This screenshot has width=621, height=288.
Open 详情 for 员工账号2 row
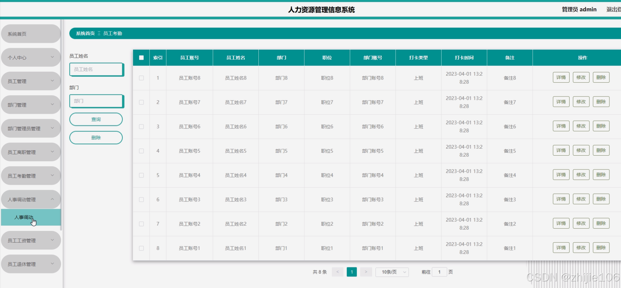point(561,223)
